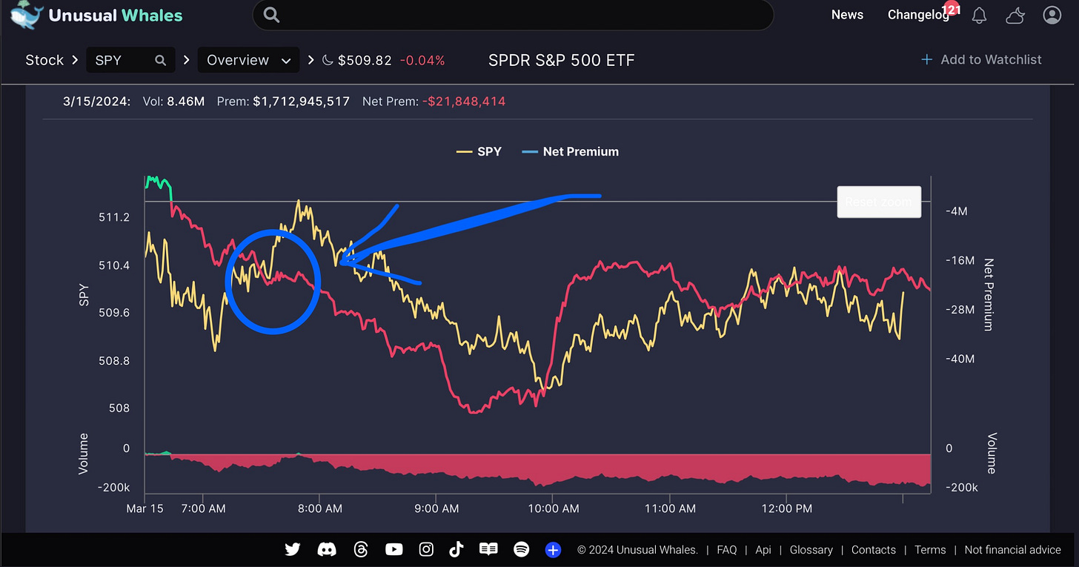Click the 10:00 AM time axis label

click(553, 508)
